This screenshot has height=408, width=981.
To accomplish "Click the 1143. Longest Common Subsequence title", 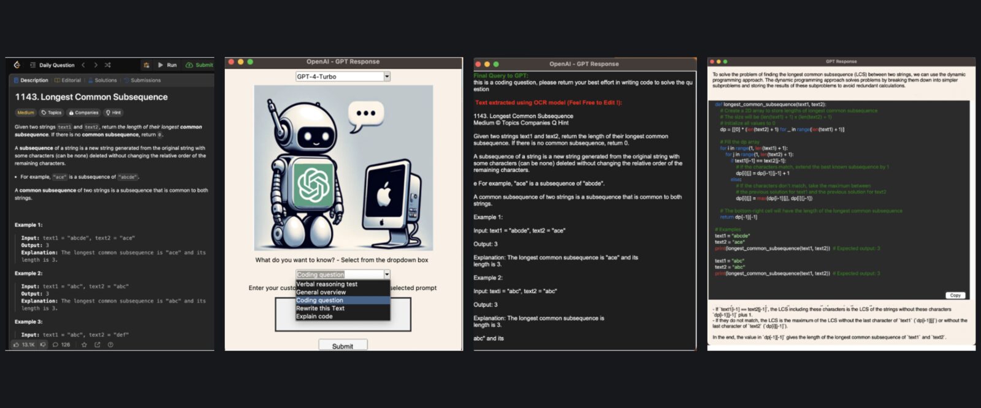I will pos(91,97).
